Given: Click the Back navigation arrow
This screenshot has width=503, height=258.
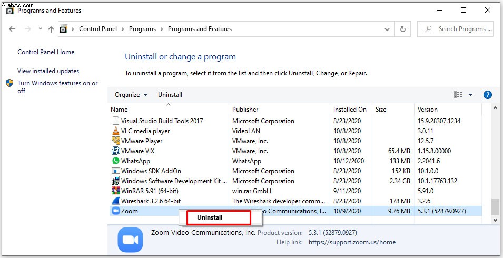Looking at the screenshot, I should tap(12, 29).
